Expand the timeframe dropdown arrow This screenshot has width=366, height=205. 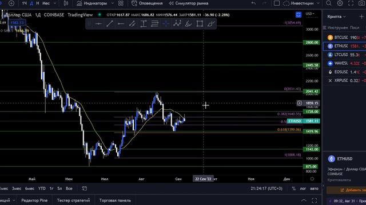tap(55, 3)
